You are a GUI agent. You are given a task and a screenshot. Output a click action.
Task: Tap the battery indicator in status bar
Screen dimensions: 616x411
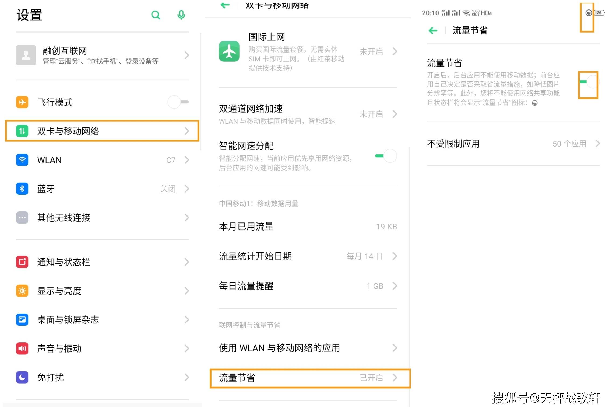[599, 13]
